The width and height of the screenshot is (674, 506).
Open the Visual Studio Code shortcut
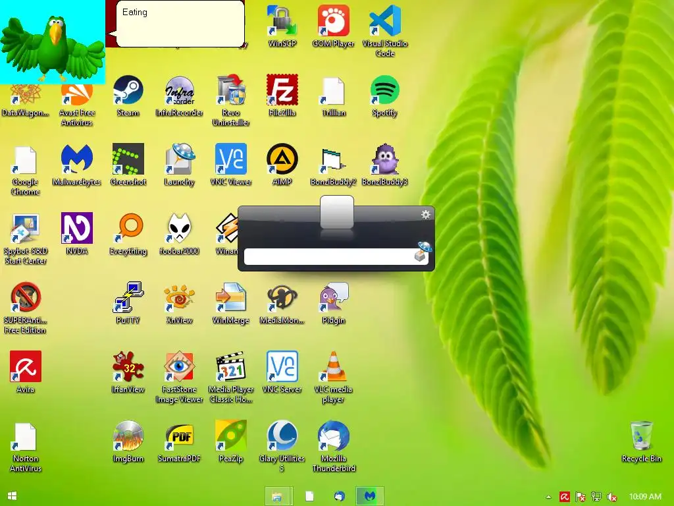point(384,31)
